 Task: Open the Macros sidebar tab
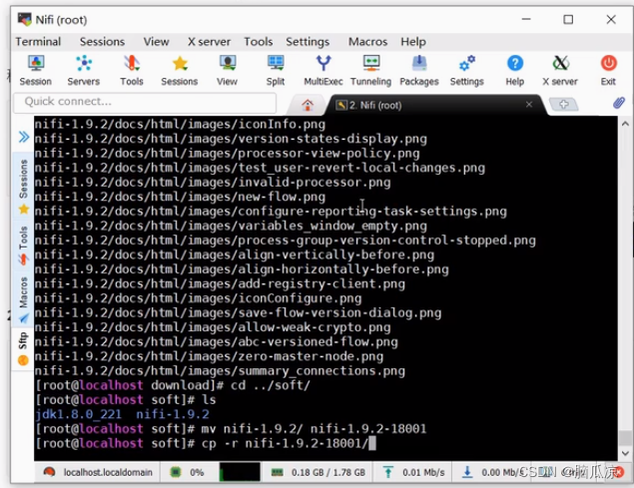pyautogui.click(x=23, y=299)
